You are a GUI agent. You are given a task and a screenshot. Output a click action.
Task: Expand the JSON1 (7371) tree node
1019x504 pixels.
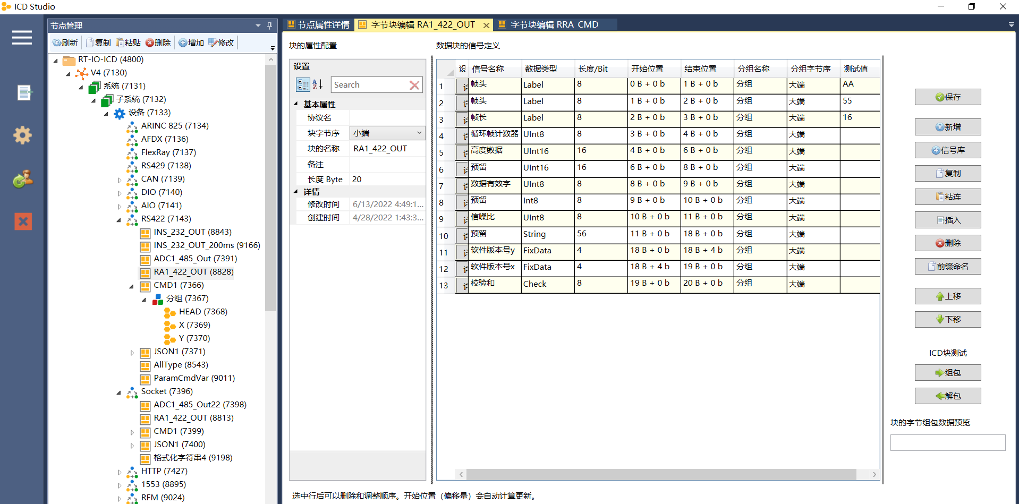tap(132, 352)
